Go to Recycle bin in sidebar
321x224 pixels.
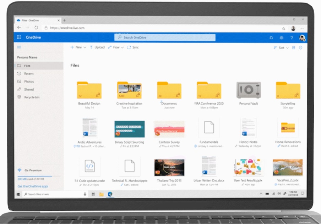(32, 97)
